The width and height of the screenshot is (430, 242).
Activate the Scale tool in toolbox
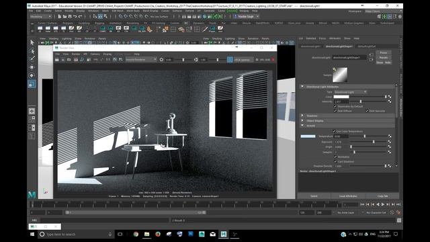tap(32, 83)
